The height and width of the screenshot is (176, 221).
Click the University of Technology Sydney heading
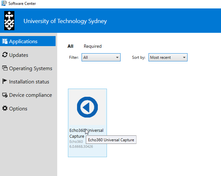pyautogui.click(x=65, y=21)
